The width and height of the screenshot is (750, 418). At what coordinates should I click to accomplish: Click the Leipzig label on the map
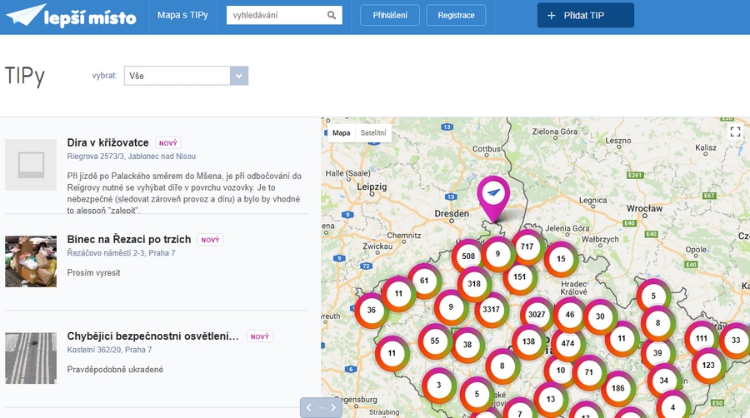(x=372, y=187)
